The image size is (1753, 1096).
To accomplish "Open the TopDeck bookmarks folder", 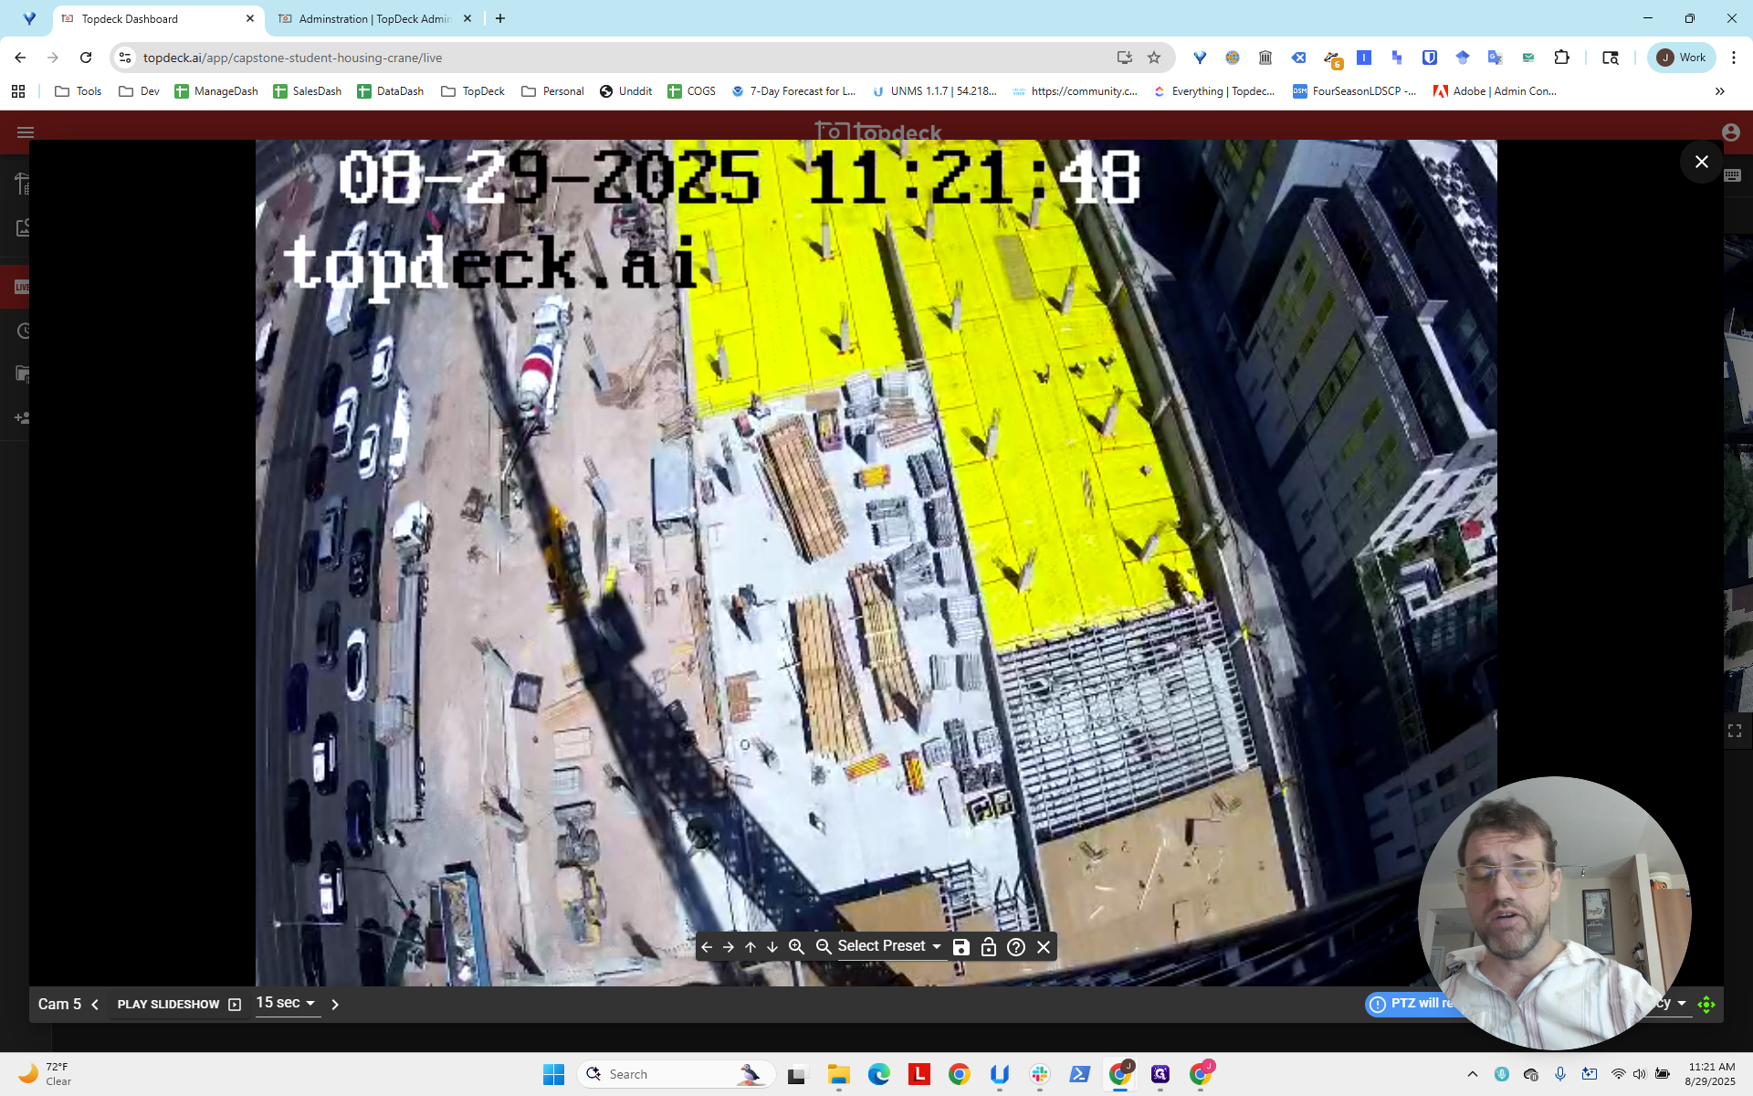I will pyautogui.click(x=473, y=91).
